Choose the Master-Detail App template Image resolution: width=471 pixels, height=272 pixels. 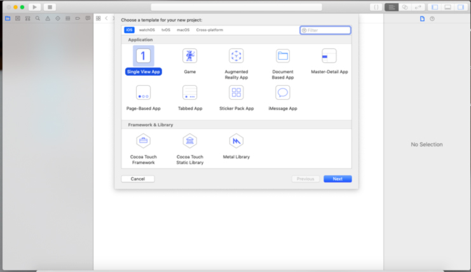[x=329, y=57]
